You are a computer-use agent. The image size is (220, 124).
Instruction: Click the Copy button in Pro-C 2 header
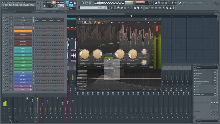click(123, 23)
